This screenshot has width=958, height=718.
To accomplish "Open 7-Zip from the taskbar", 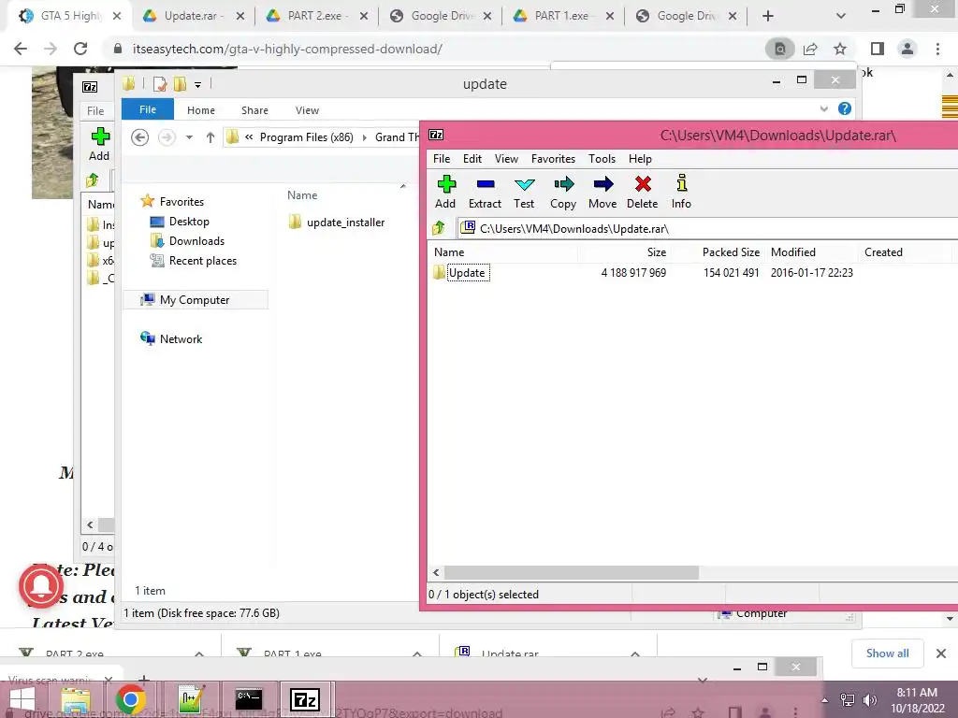I will tap(305, 699).
